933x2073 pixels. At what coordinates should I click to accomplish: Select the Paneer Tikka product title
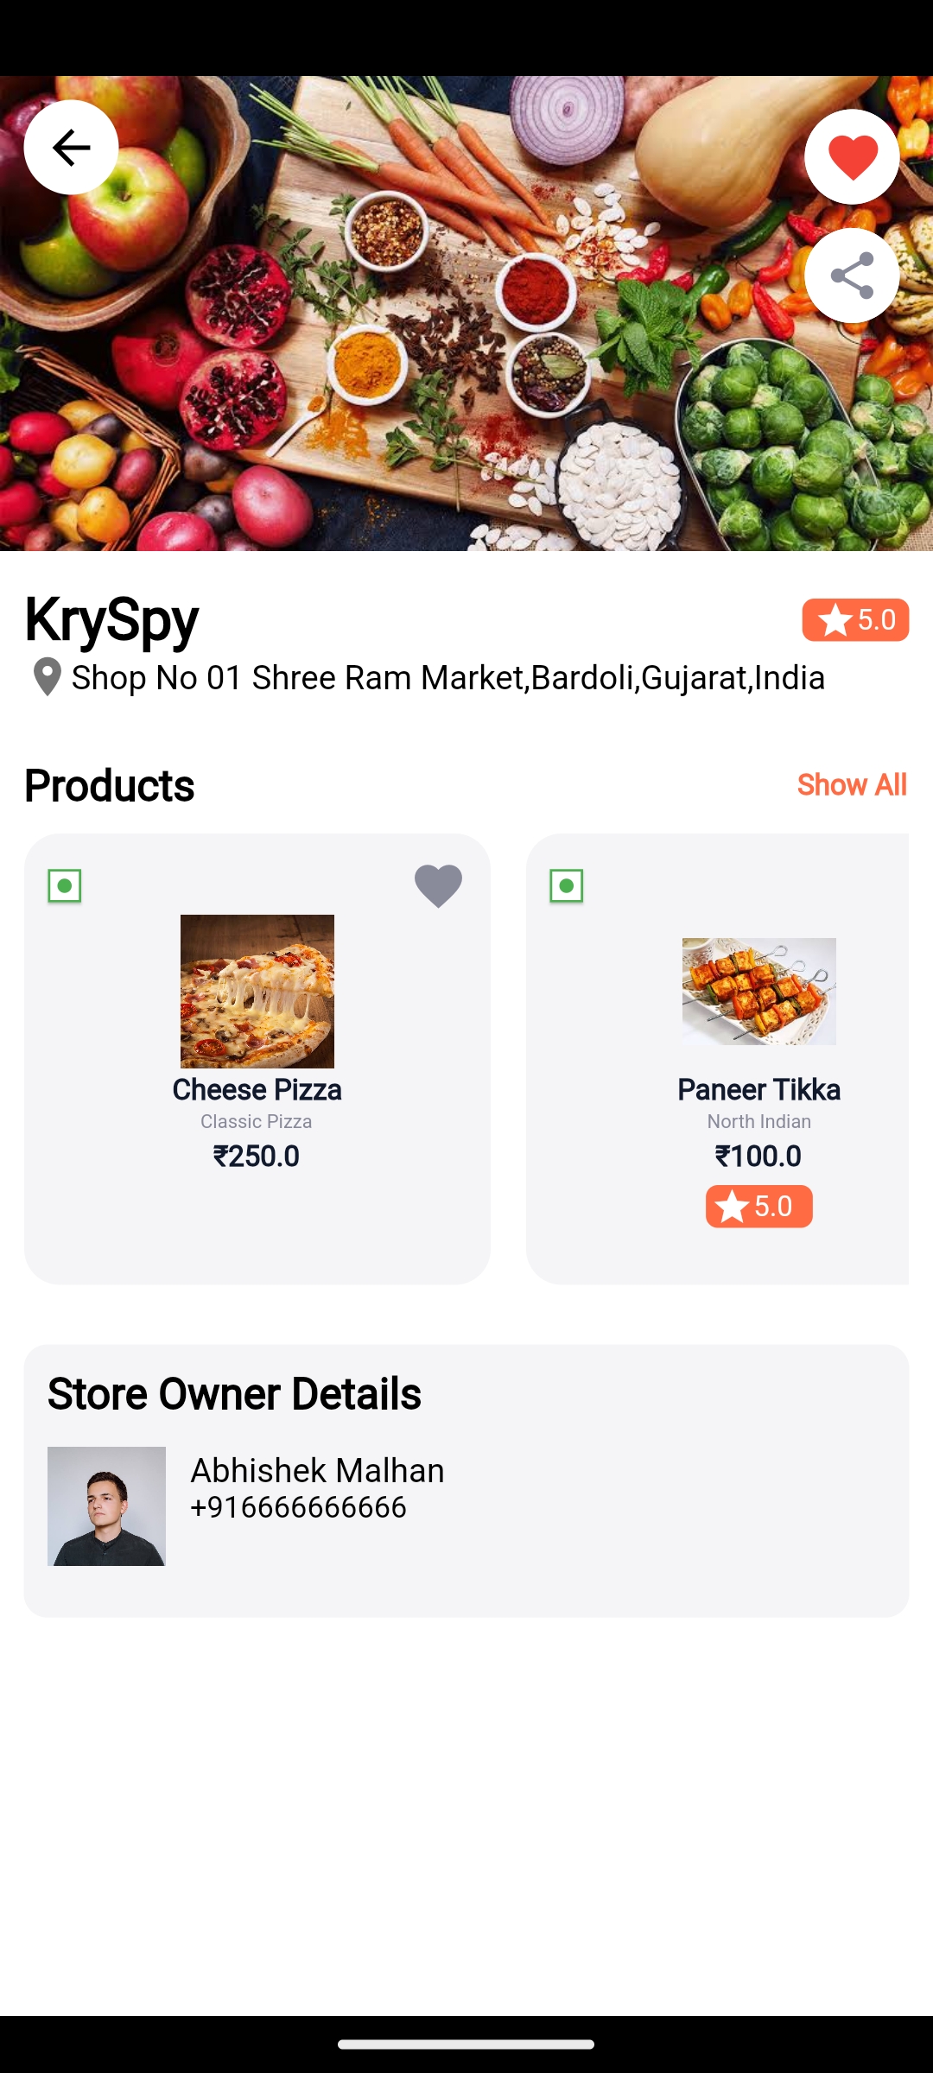758,1090
